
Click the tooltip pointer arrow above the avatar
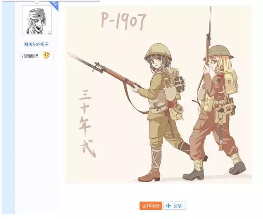click(37, 2)
